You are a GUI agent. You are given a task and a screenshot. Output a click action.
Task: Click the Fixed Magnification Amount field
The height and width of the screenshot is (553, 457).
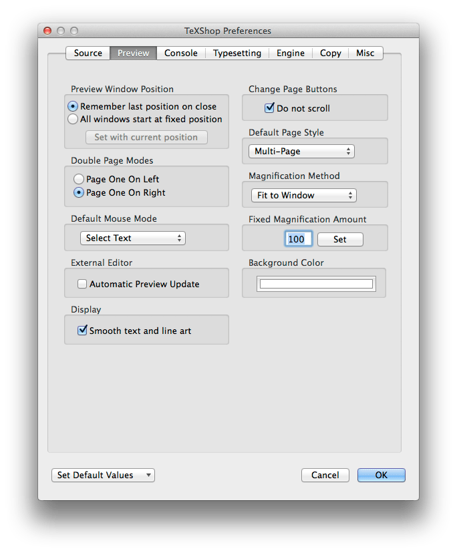[299, 239]
